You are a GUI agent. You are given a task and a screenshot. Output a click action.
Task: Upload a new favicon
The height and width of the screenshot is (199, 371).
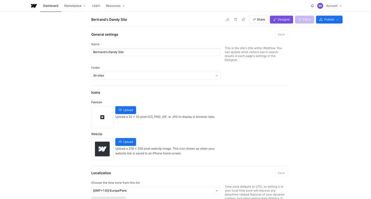pos(126,110)
